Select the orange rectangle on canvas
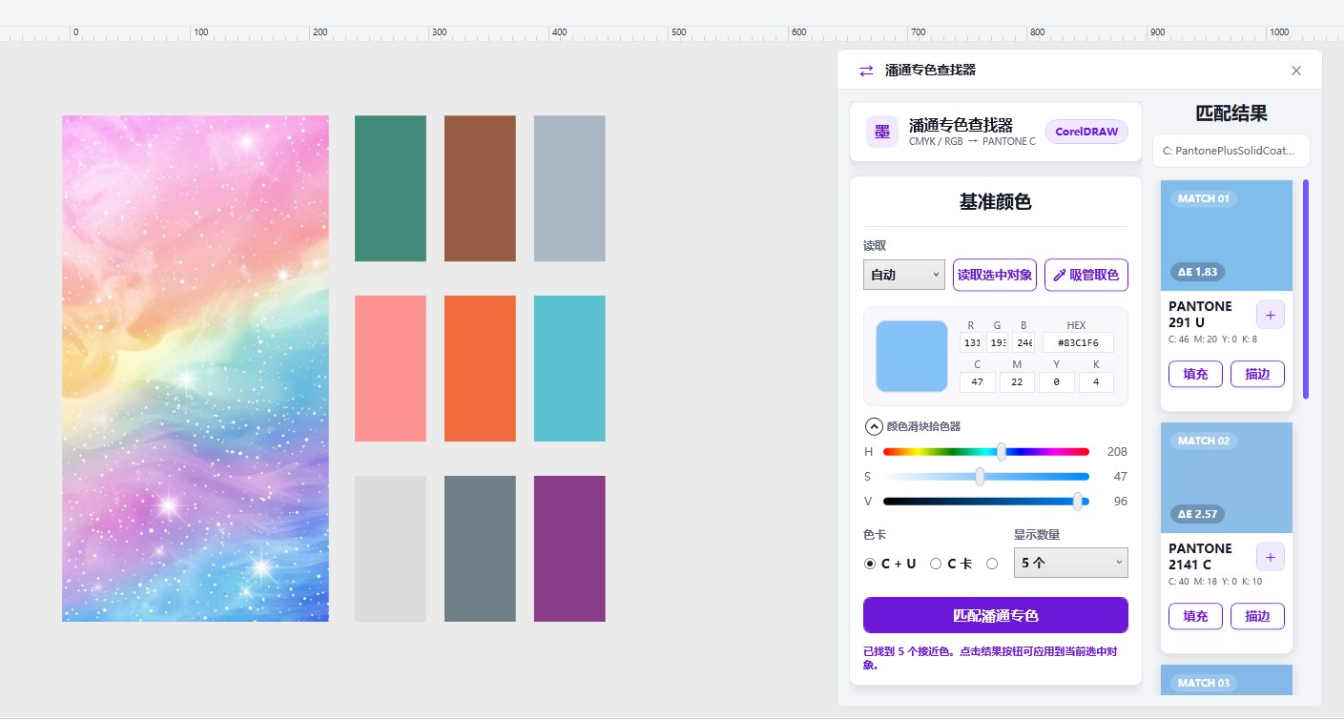 point(480,368)
